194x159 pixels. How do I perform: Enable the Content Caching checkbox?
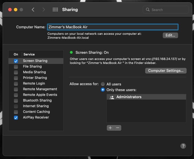point(16,112)
